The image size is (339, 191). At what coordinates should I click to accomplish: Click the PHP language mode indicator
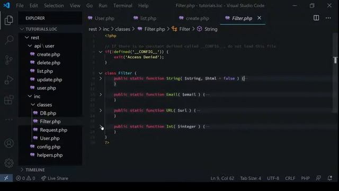[x=305, y=178]
